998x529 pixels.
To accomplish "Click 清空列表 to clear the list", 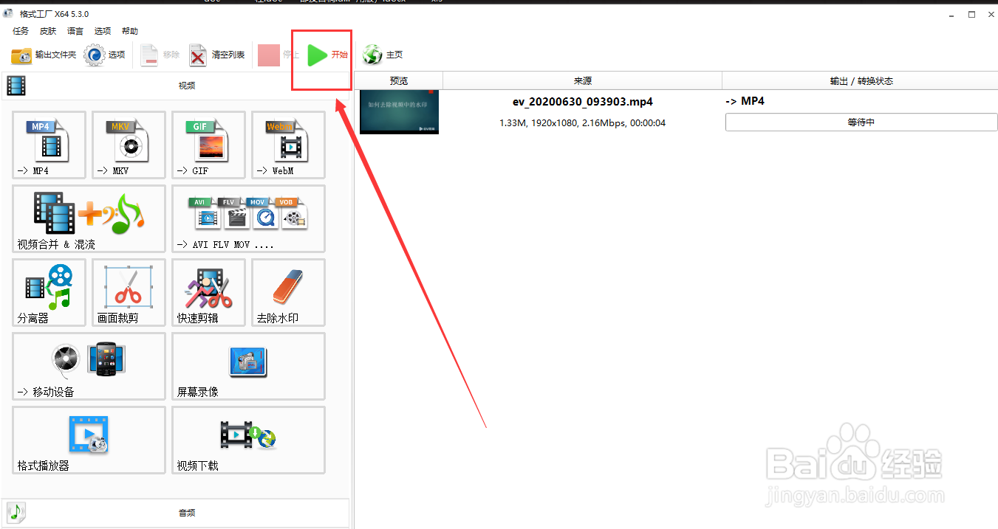I will click(x=216, y=55).
